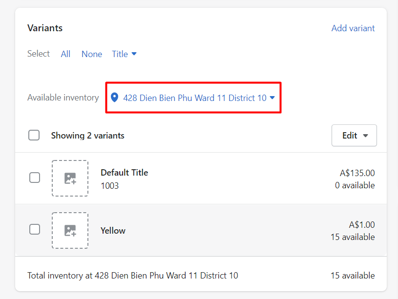Check the Default Title variant checkbox
Viewport: 398px width, 299px height.
point(35,178)
